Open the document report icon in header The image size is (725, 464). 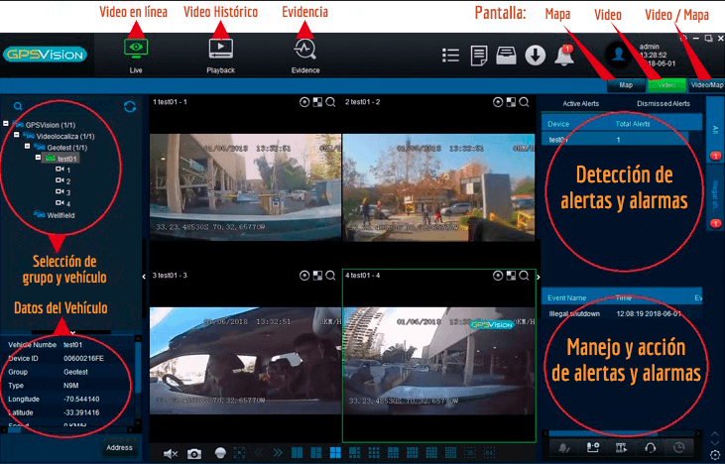point(479,56)
